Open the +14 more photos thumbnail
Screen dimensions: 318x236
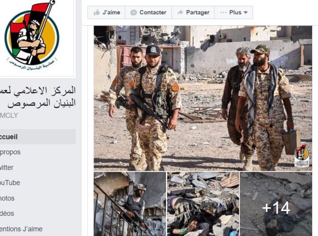276,204
